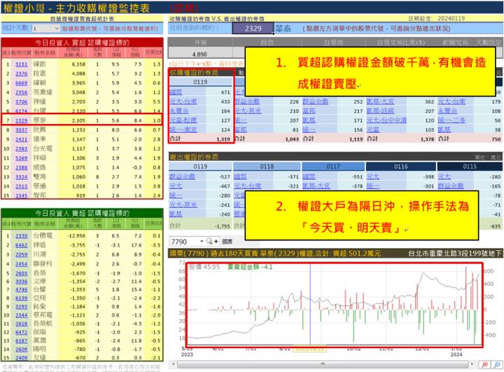Click broker 元大-台中中港 with value 120
The width and height of the screenshot is (504, 372).
tap(386, 120)
